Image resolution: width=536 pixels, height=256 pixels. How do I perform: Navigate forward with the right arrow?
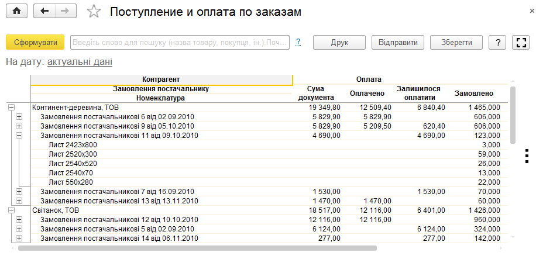[x=66, y=11]
